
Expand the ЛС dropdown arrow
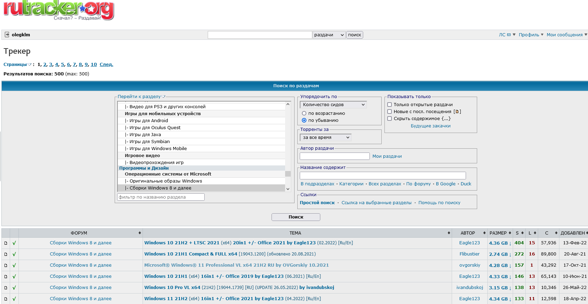[514, 35]
